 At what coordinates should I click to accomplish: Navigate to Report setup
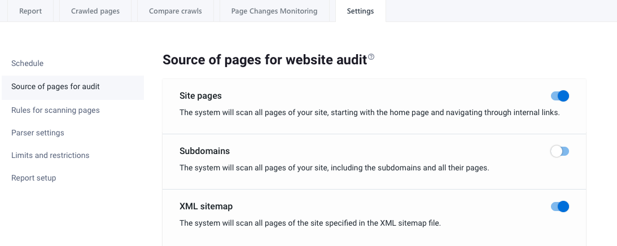click(x=33, y=178)
